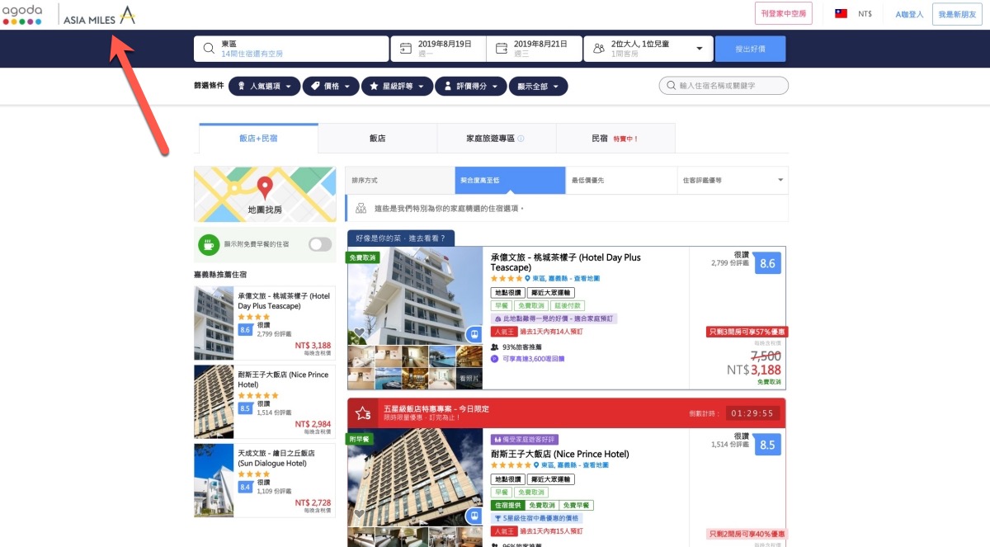Image resolution: width=990 pixels, height=547 pixels.
Task: Click the transit icon on Nice Prince Hotel photo
Action: coord(474,516)
